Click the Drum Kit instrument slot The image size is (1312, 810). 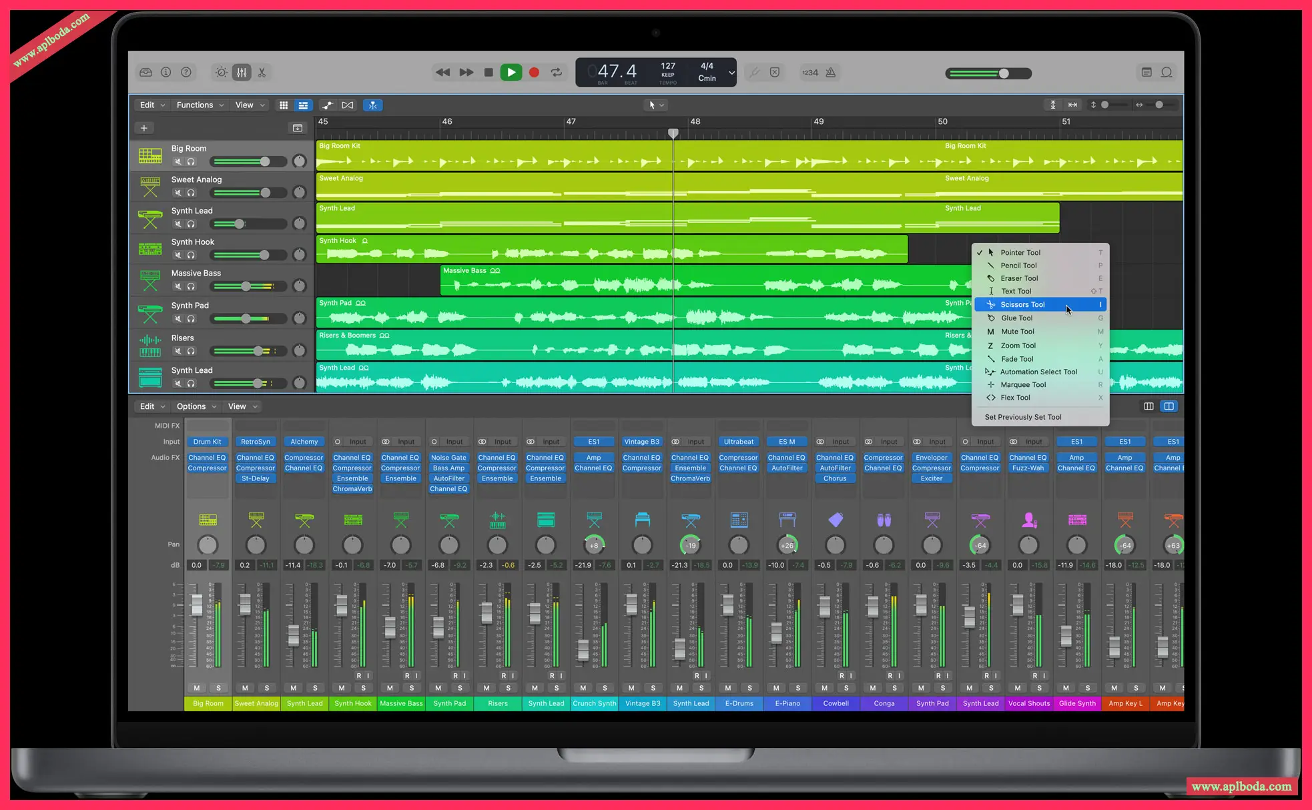(207, 442)
